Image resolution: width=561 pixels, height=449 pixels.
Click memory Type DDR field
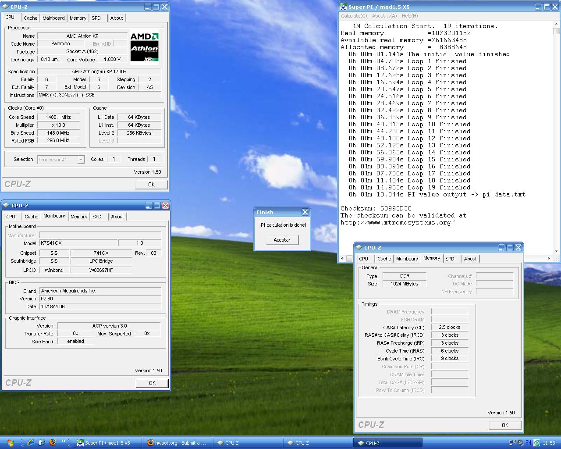coord(405,276)
